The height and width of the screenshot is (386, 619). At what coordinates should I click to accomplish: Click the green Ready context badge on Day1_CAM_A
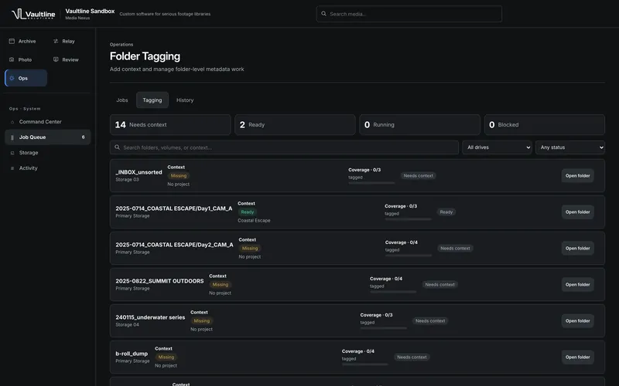[x=248, y=212]
